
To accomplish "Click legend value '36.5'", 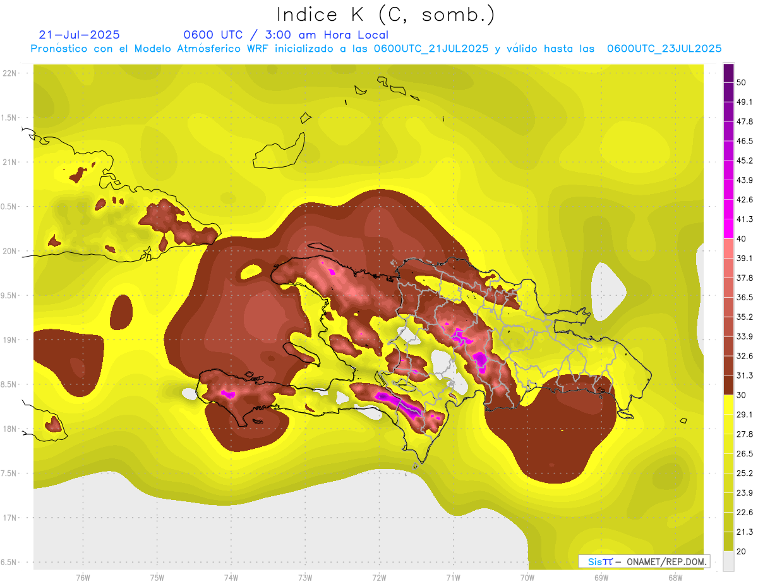I will pos(744,297).
